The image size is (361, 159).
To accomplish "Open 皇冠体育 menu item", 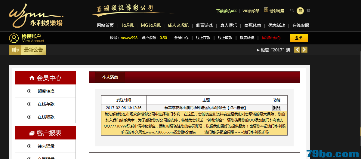I will click(x=253, y=25).
